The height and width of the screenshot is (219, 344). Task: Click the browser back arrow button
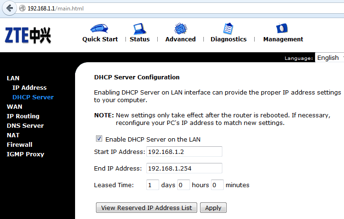coord(10,8)
